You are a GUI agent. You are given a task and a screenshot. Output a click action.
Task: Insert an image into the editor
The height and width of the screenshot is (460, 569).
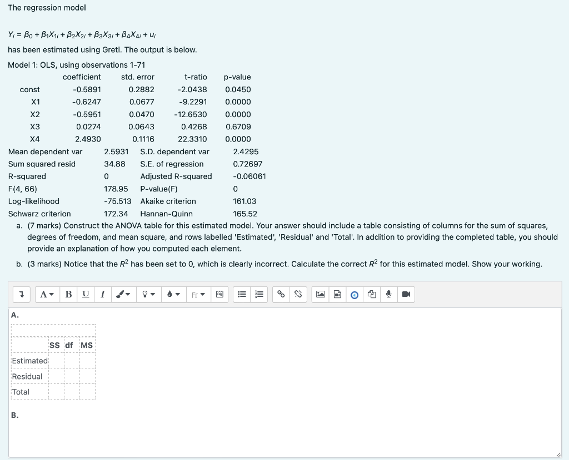pos(321,295)
